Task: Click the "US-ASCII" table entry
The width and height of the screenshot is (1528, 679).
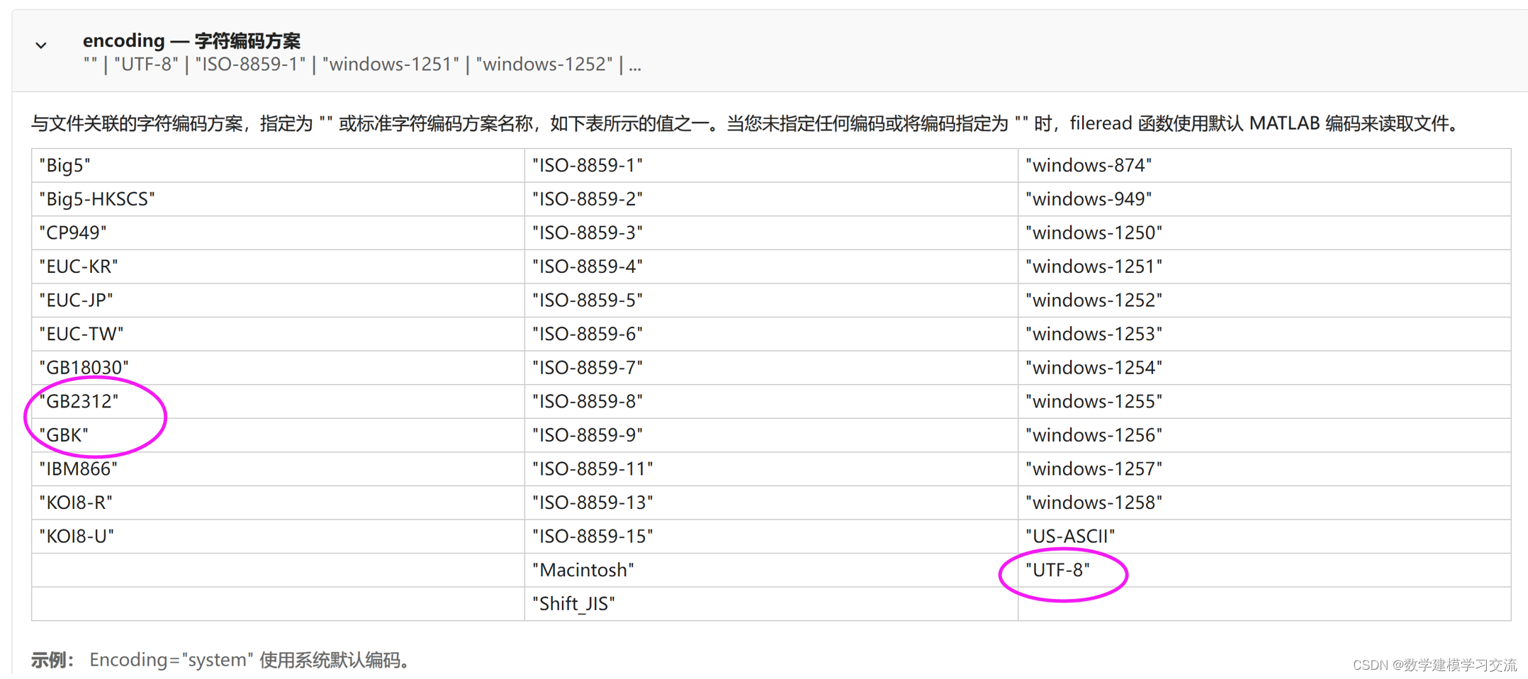Action: coord(1070,536)
